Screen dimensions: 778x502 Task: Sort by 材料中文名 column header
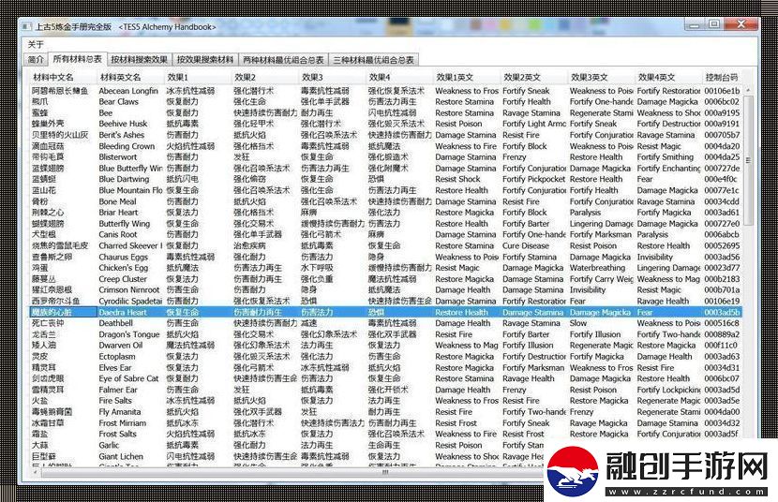point(63,78)
